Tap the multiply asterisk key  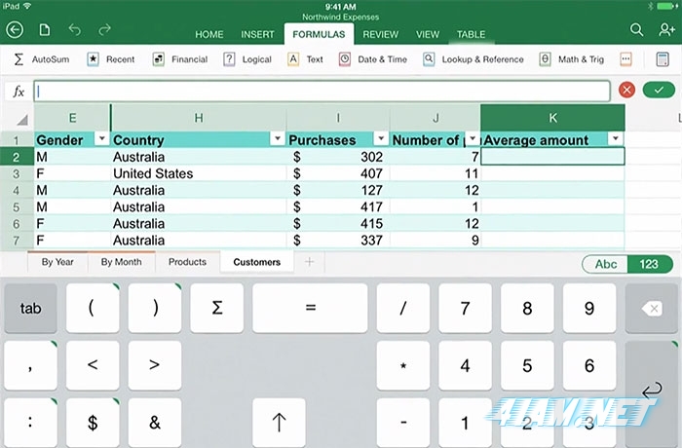click(x=403, y=365)
